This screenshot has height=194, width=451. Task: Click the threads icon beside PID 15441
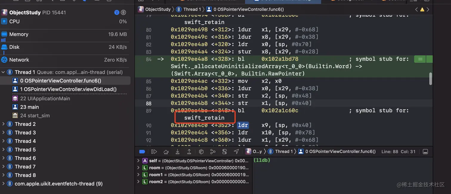coord(123,12)
